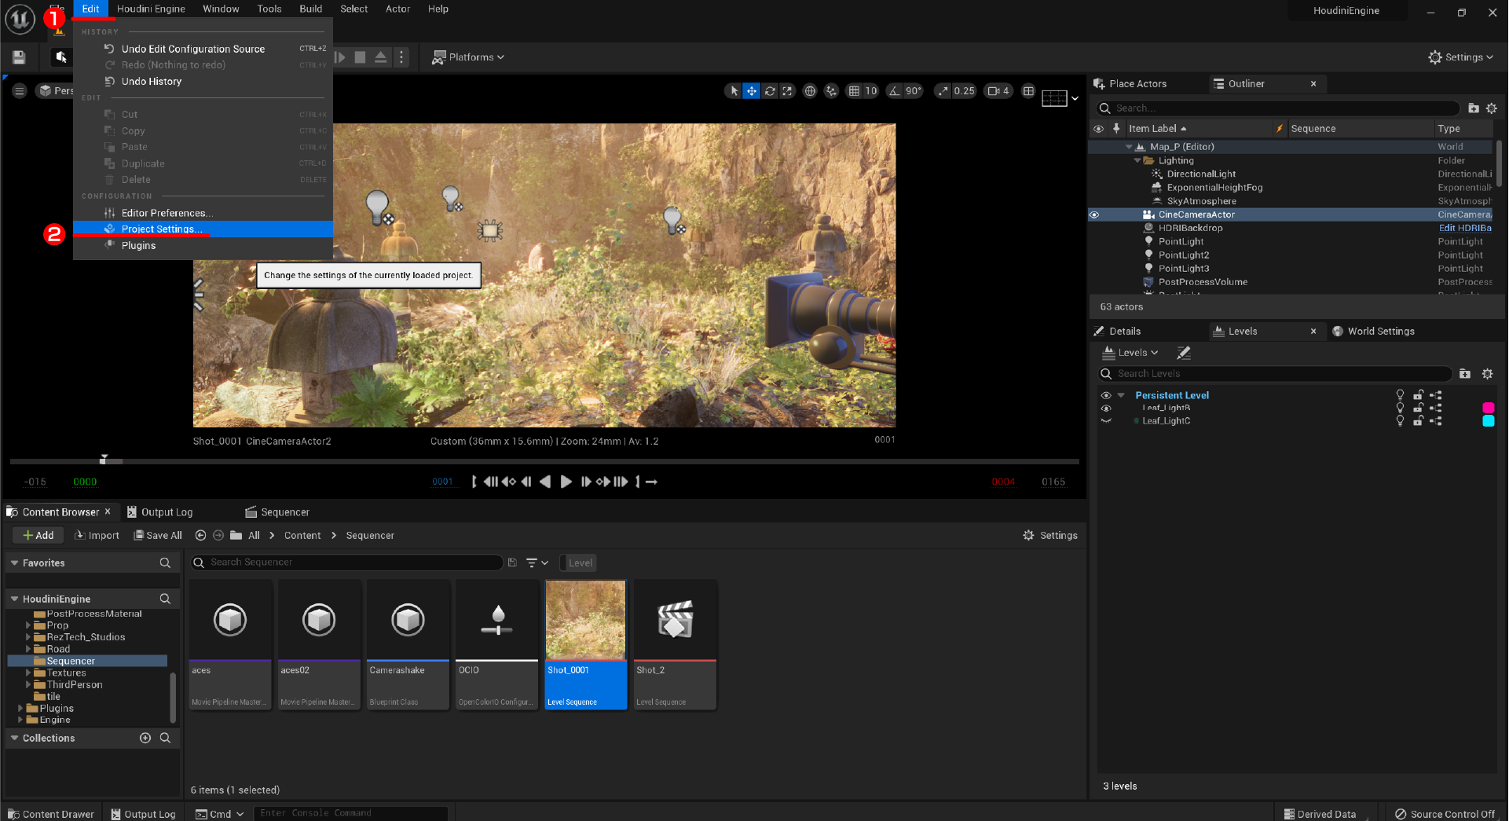This screenshot has height=821, width=1509.
Task: Toggle visibility of the Leaf_LightC level
Action: click(1106, 421)
